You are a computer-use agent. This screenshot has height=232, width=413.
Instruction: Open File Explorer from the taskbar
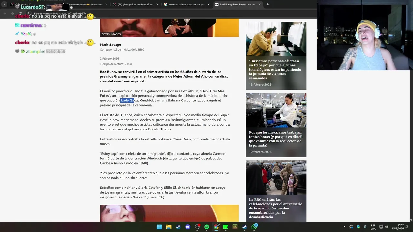point(169,227)
